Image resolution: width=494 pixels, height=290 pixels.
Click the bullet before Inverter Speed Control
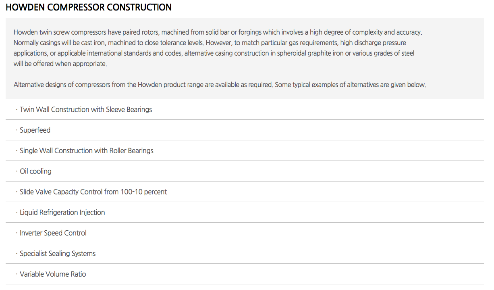pyautogui.click(x=17, y=233)
